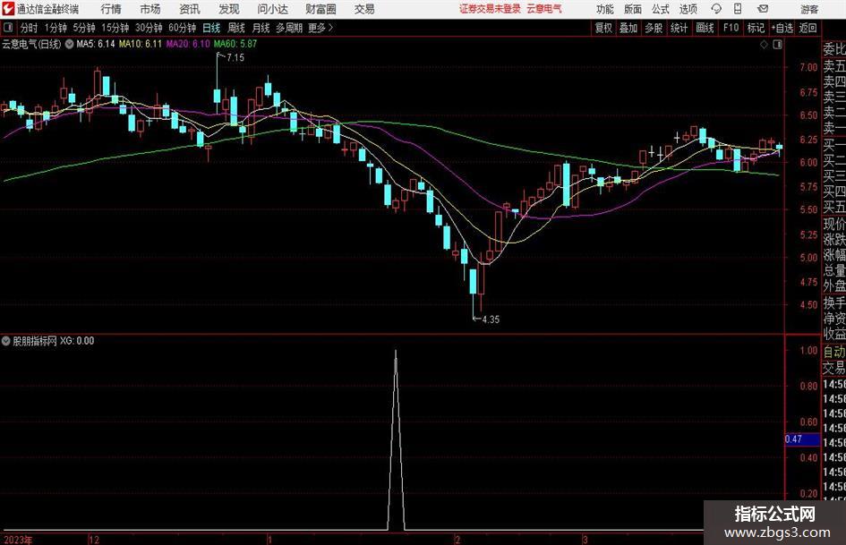Click the 4.35 low price marker
846x545 pixels.
(491, 319)
